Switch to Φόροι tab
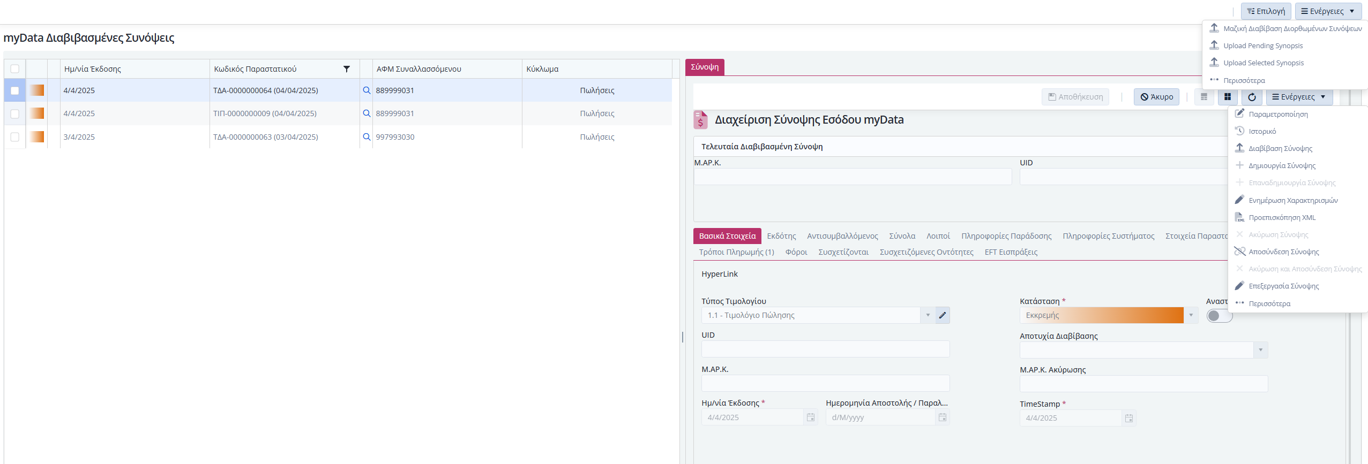 pos(796,252)
